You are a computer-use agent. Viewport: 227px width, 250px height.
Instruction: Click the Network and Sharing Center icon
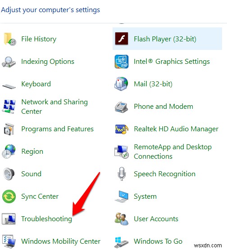click(9, 107)
